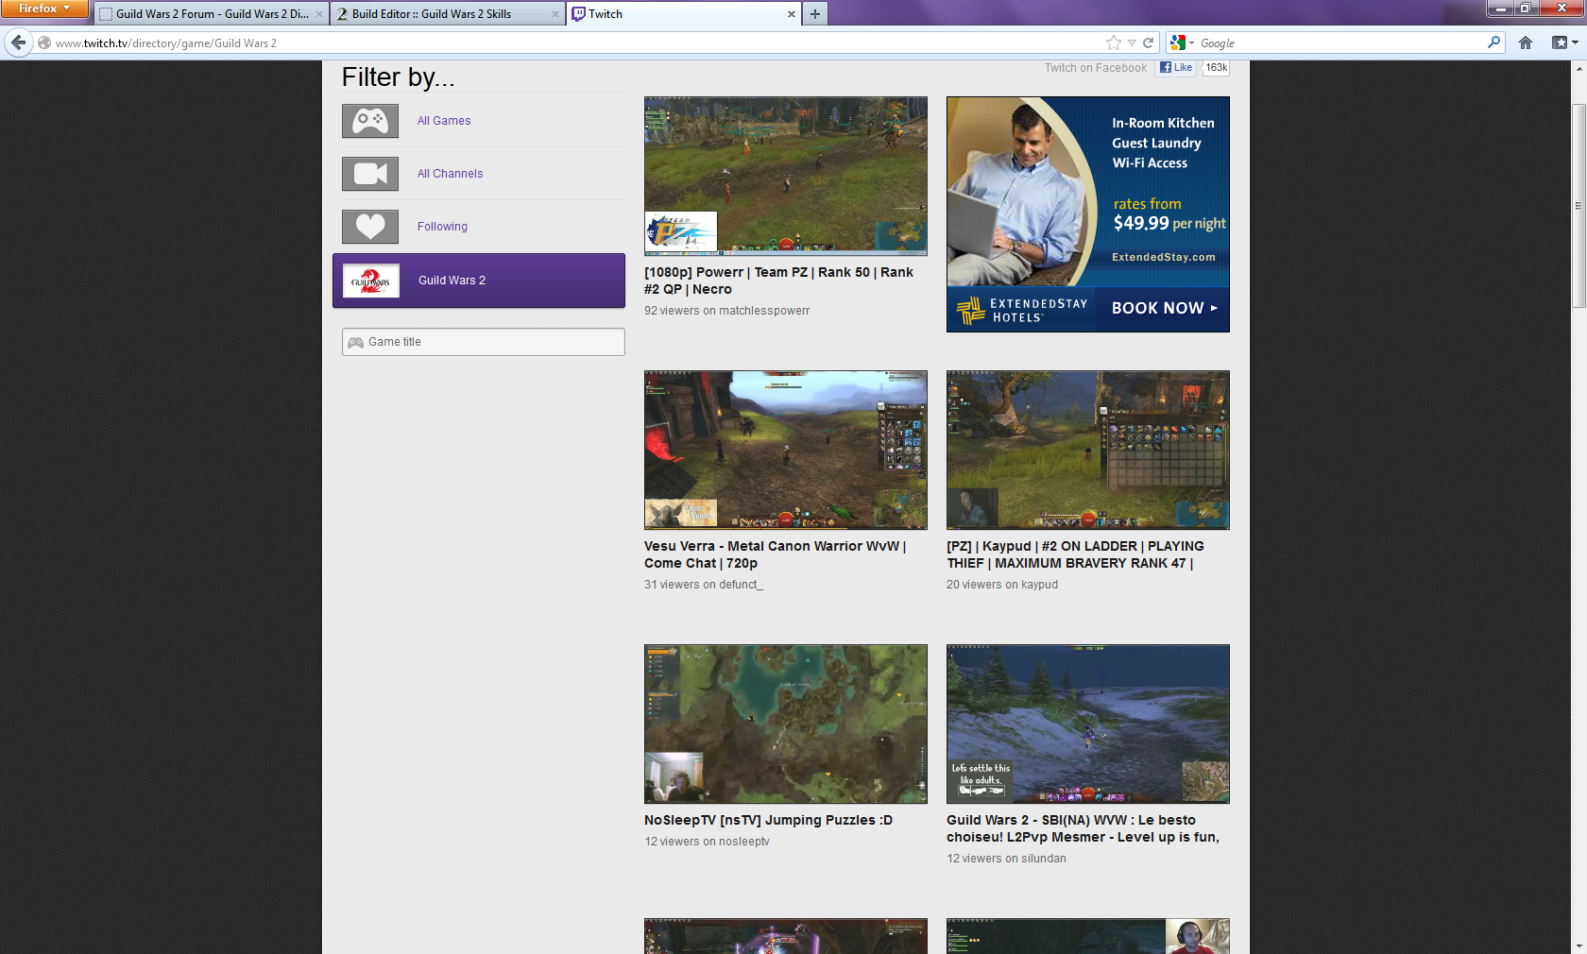The width and height of the screenshot is (1587, 954).
Task: Open a new tab with the plus button
Action: pos(814,14)
